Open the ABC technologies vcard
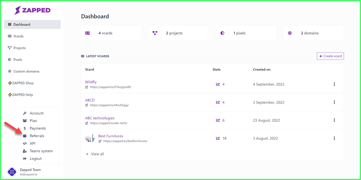The image size is (361, 180). pos(100,118)
